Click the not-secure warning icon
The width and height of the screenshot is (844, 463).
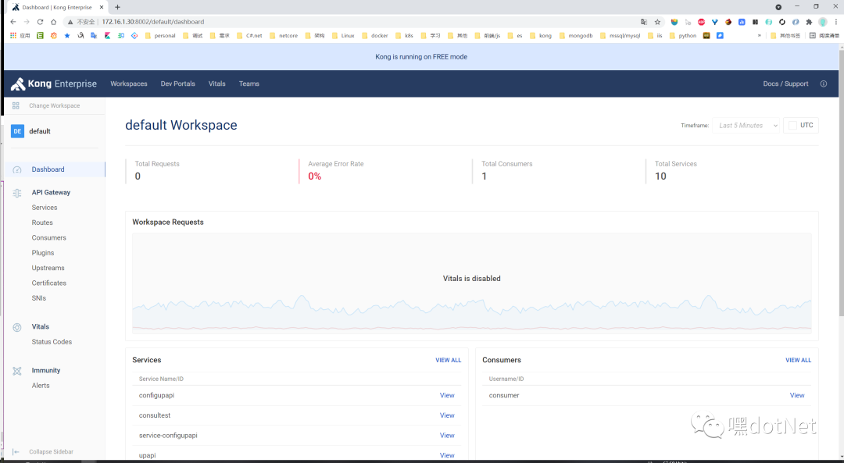70,22
